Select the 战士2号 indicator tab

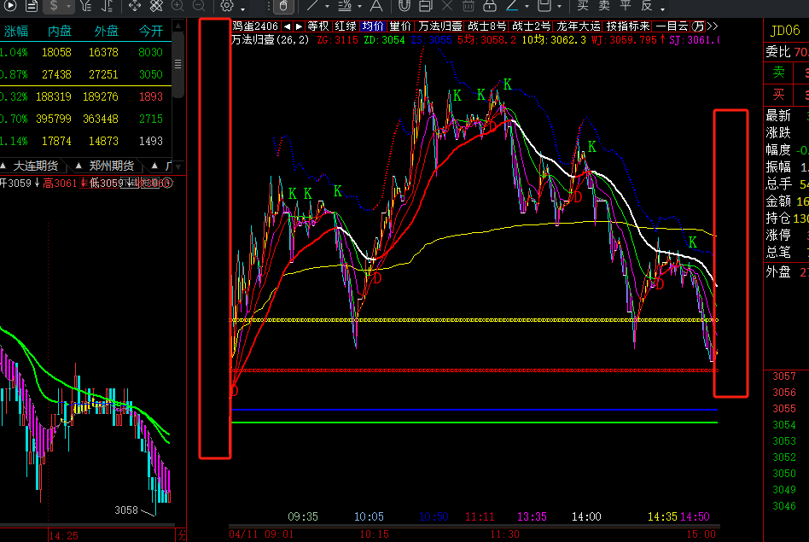pyautogui.click(x=531, y=26)
